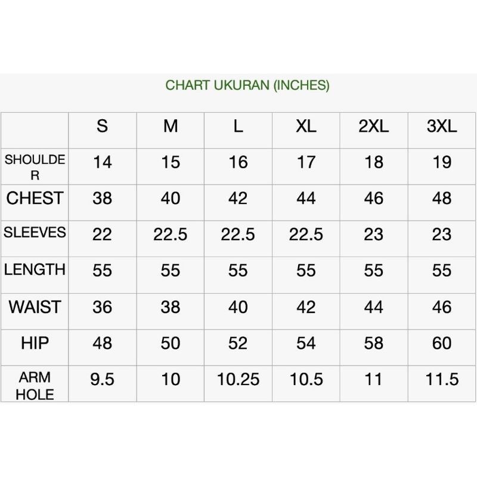This screenshot has height=477, width=477.
Task: Click the CHART UKURAN (INCHES) title
Action: click(x=247, y=85)
